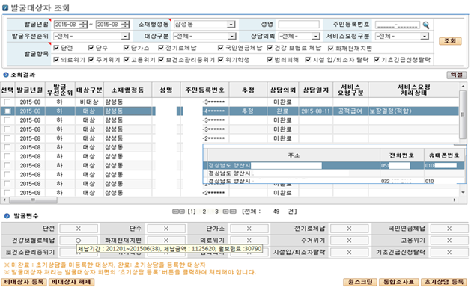
Task: Open 소재행정동 dropdown showing 삼성동
Action: pos(231,25)
